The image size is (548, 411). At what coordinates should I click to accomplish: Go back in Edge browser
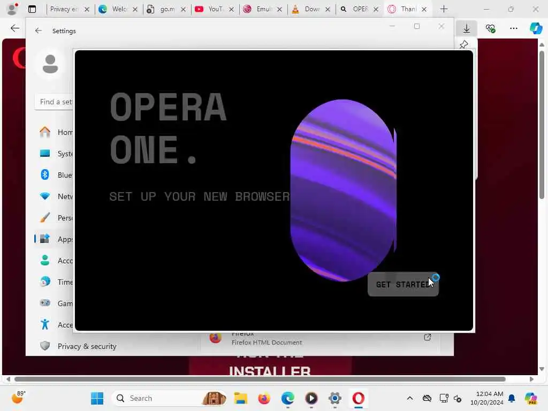pyautogui.click(x=14, y=28)
